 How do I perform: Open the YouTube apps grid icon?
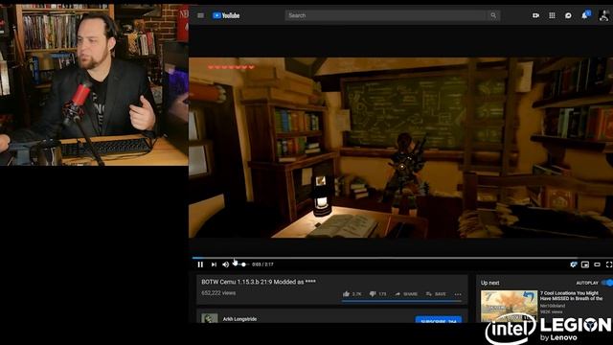(552, 15)
